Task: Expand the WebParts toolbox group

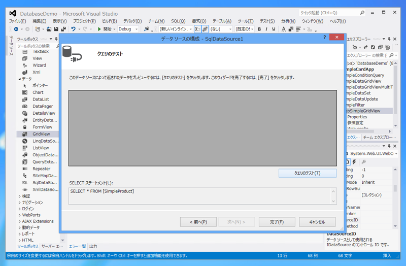Action: [19, 215]
